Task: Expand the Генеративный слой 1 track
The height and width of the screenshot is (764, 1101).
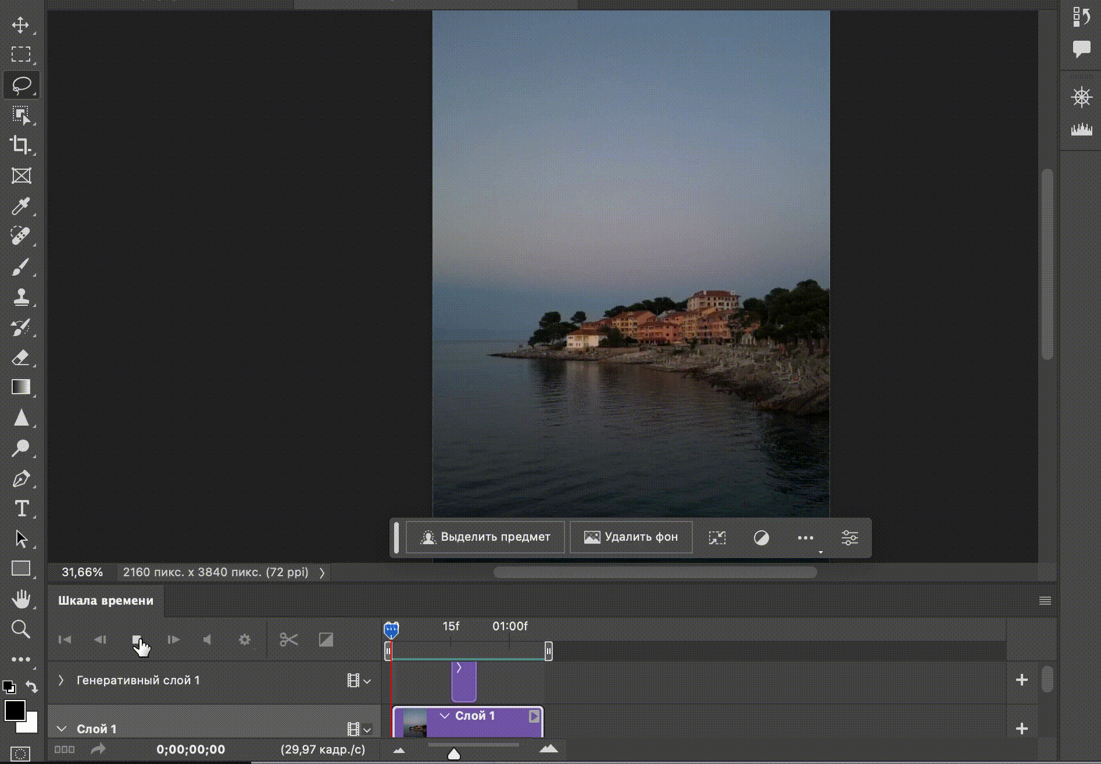Action: (x=61, y=680)
